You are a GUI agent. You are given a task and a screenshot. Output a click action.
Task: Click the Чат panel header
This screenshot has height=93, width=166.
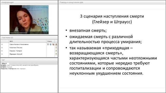(x=29, y=60)
